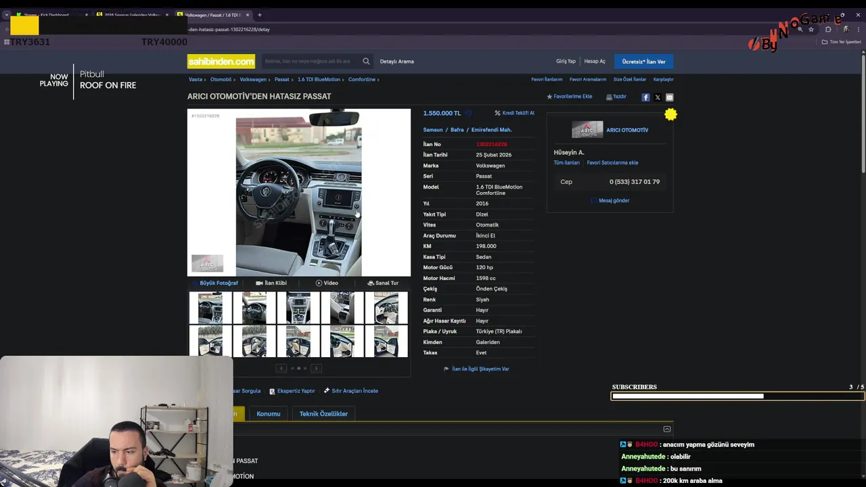
Task: Click the Ücretsiz İlan Ver button
Action: pyautogui.click(x=644, y=62)
